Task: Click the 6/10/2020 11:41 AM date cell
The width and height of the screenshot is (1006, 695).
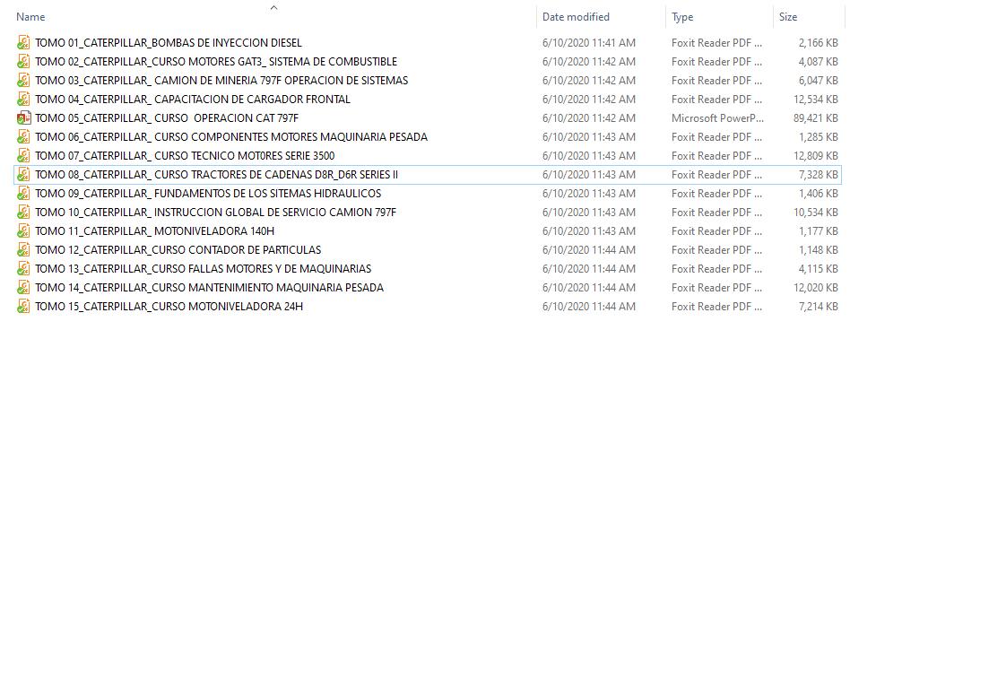Action: tap(589, 43)
